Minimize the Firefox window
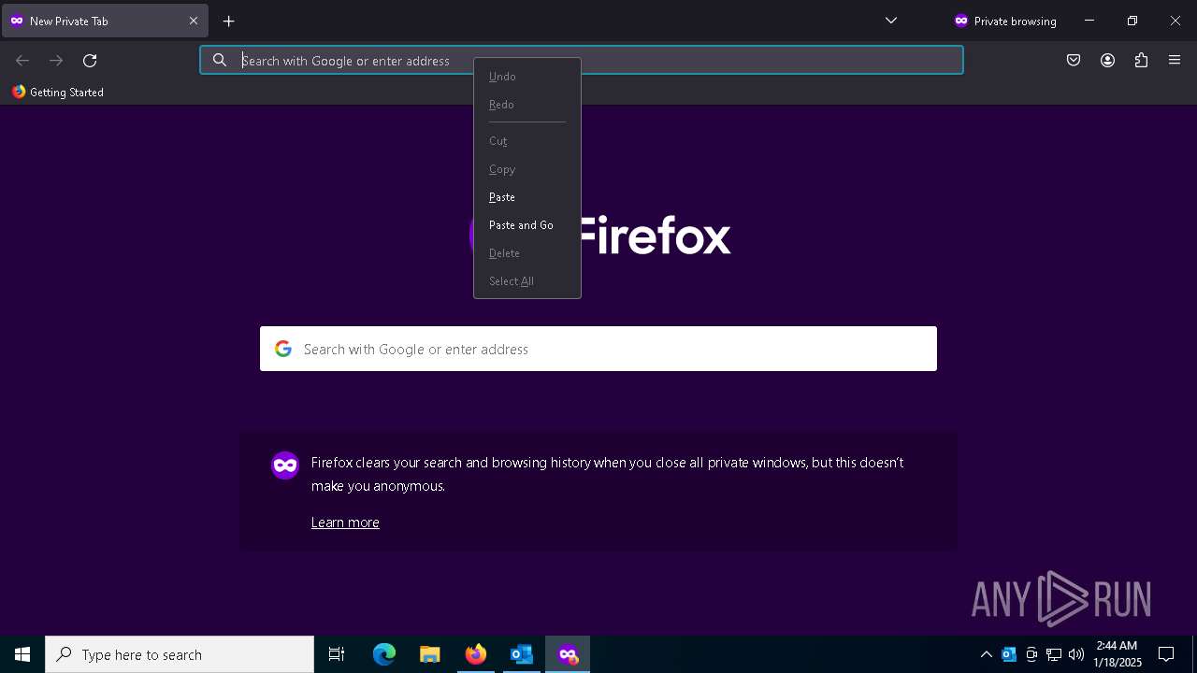The image size is (1197, 673). coord(1089,21)
